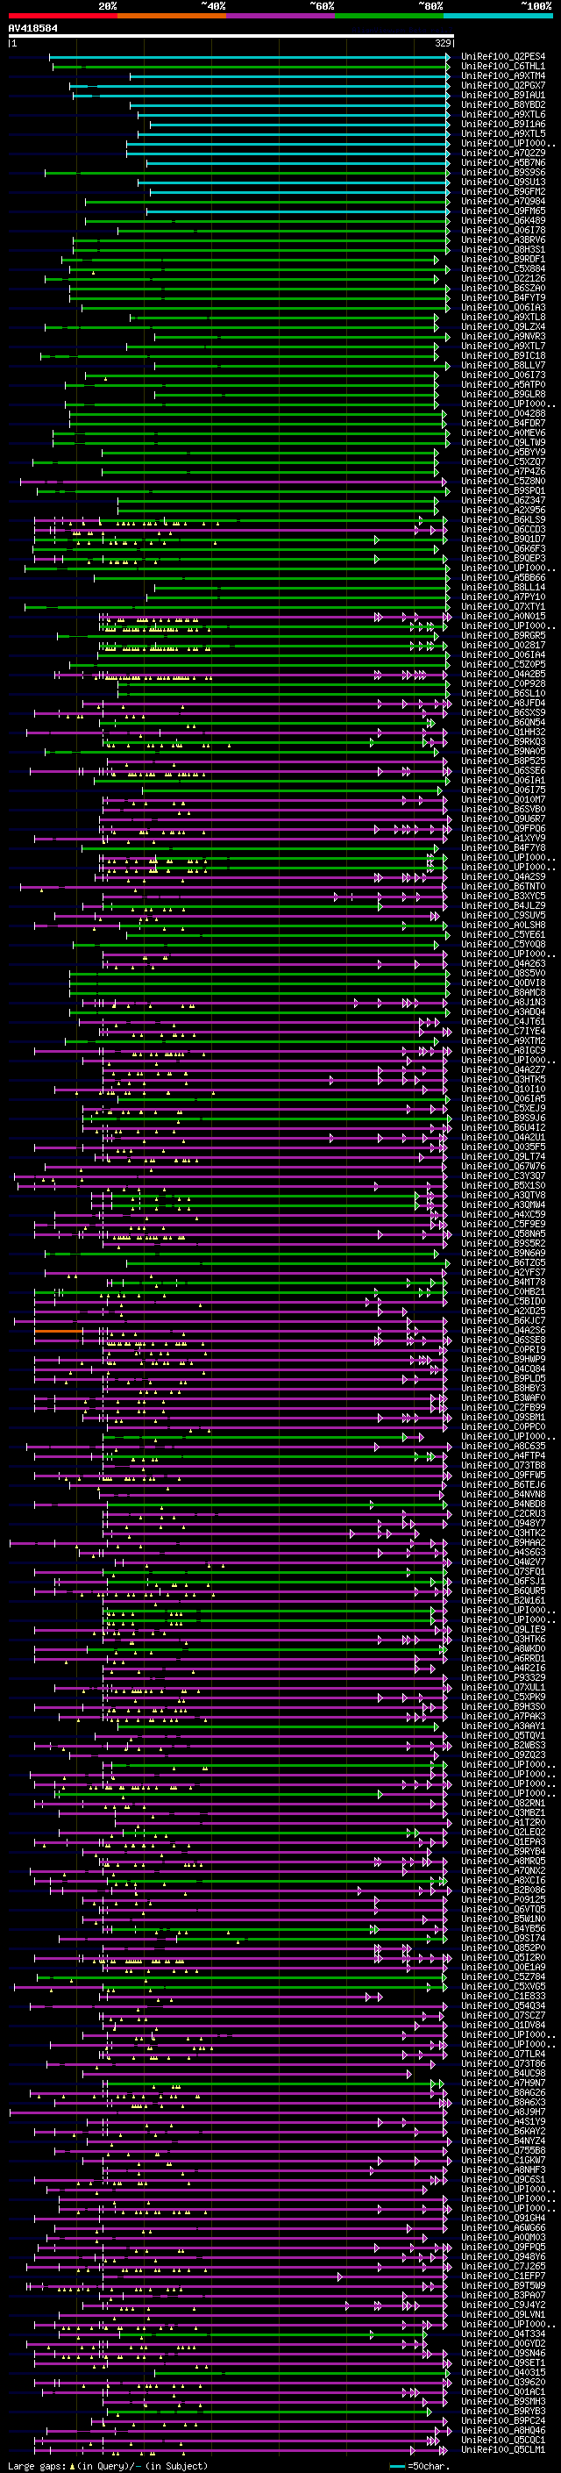Open UniRef100_Q1HH32 hit entry
The height and width of the screenshot is (2473, 561).
503,733
